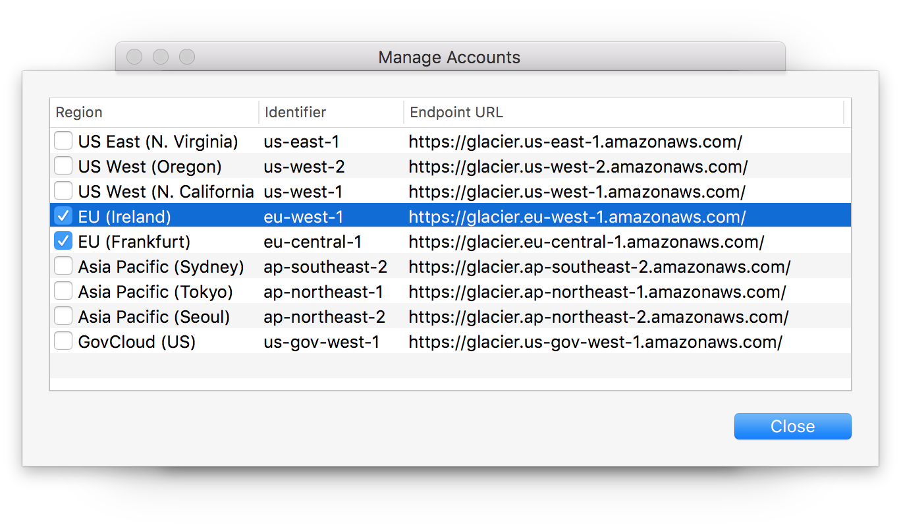Click the us-west-2 identifier cell
Viewport: 901px width, 531px height.
pyautogui.click(x=304, y=167)
